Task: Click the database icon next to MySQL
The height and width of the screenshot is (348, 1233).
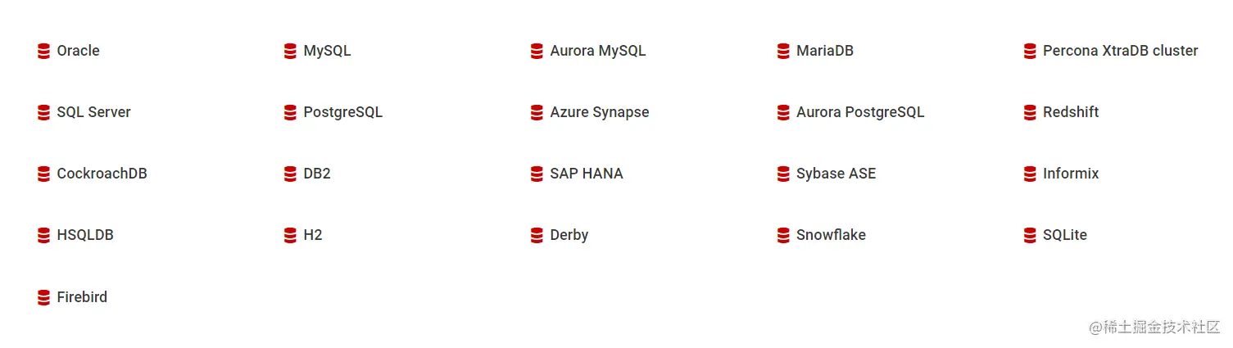Action: [x=290, y=52]
